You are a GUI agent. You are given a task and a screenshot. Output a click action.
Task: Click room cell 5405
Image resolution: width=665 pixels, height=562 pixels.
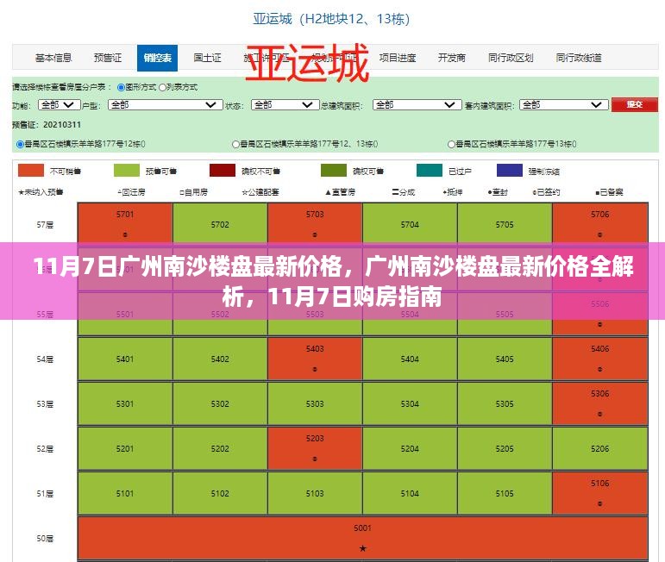coord(505,359)
